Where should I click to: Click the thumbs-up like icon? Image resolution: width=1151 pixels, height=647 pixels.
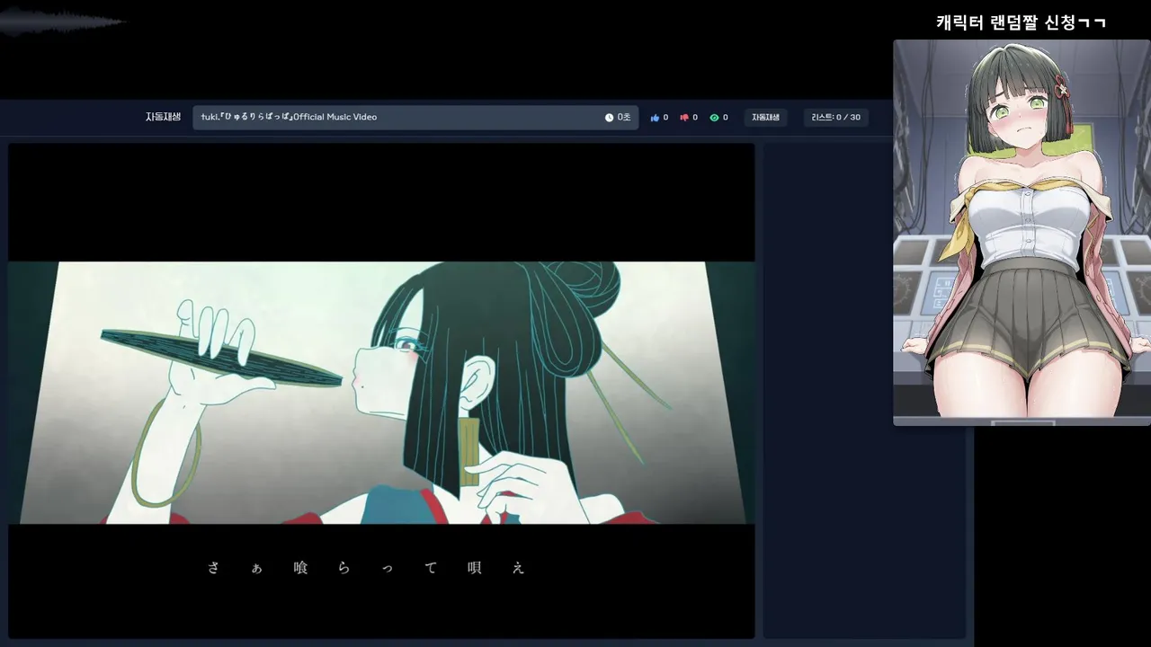[655, 118]
